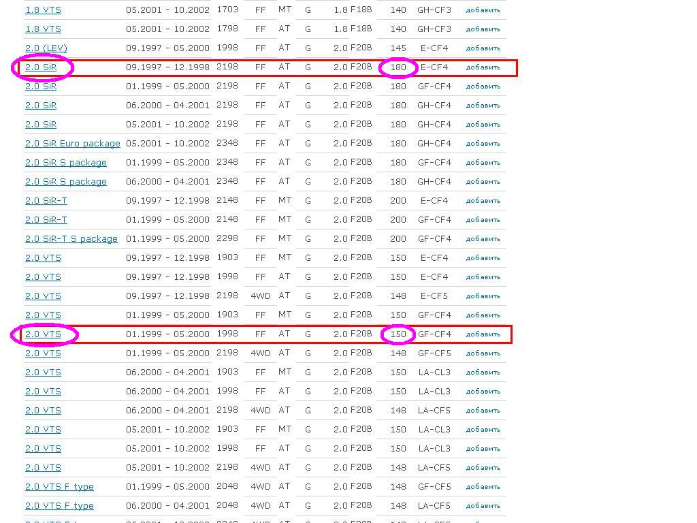The image size is (697, 523).
Task: Click 'добавить' for 2.0 SiR Euro package
Action: pyautogui.click(x=483, y=144)
